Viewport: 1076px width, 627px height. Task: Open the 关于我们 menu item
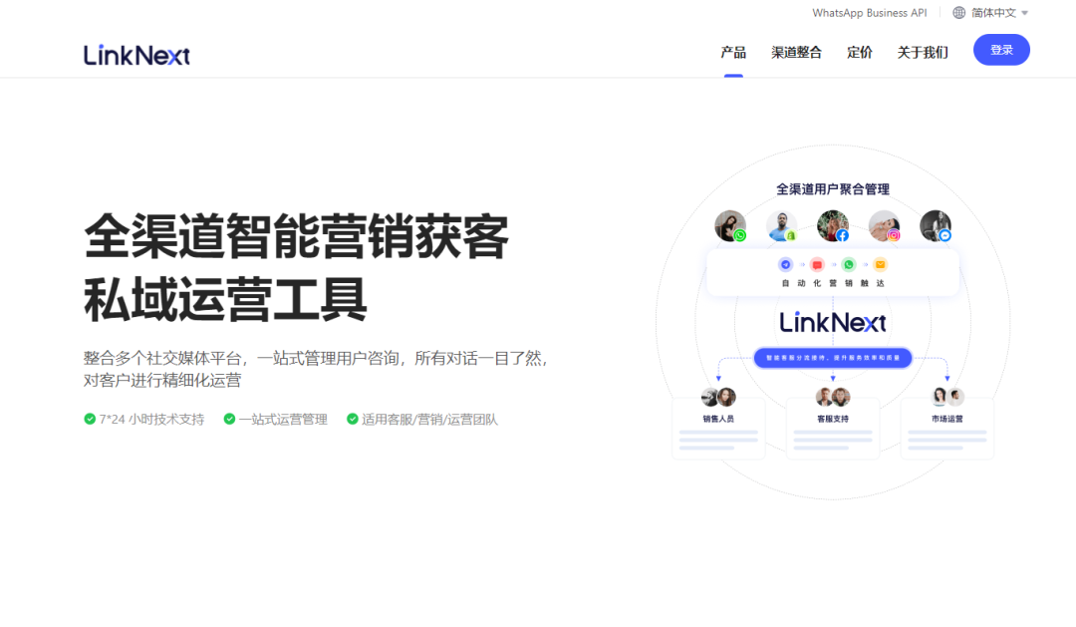[923, 52]
